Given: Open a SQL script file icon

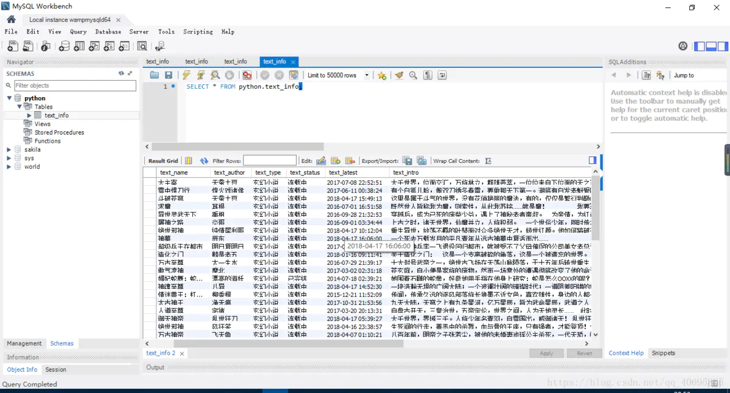Looking at the screenshot, I should 28,46.
